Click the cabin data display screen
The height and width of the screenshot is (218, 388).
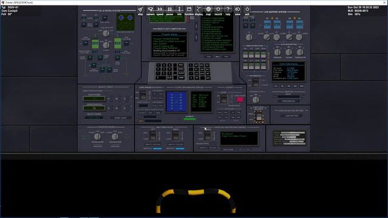pos(289,72)
